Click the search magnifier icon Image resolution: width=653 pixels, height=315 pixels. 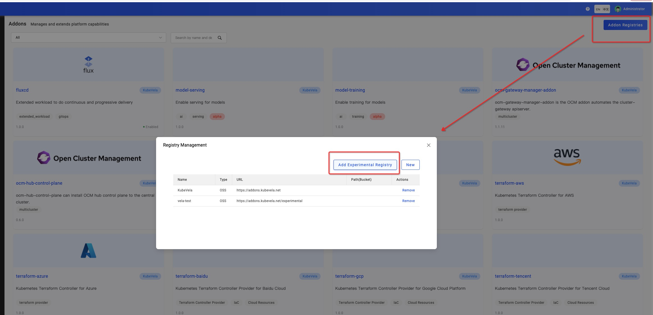click(220, 38)
